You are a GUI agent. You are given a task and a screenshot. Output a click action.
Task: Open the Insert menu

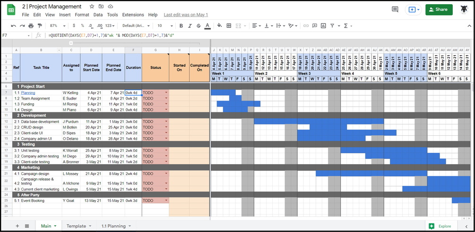pos(65,15)
